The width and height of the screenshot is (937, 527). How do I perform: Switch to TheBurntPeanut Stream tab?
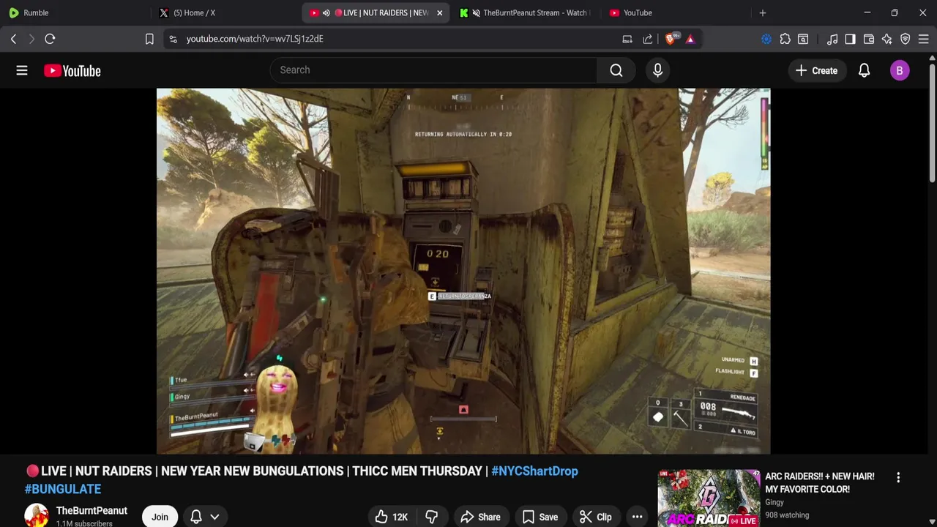pos(526,12)
